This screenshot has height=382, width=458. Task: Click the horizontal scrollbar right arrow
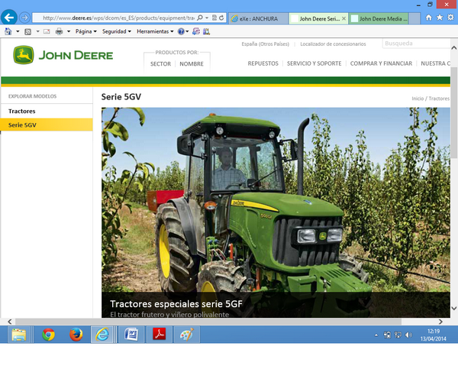click(x=440, y=322)
